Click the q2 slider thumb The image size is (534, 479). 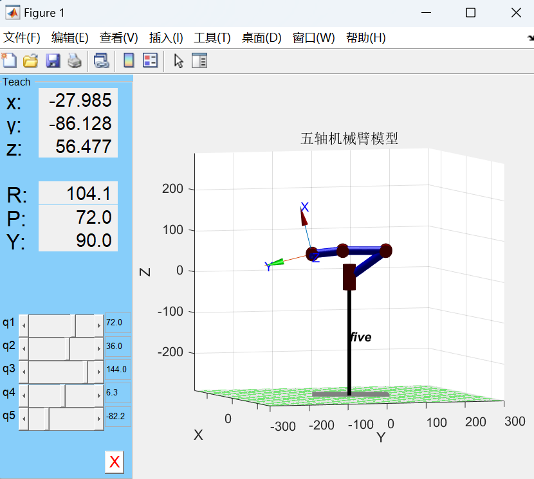tap(68, 349)
